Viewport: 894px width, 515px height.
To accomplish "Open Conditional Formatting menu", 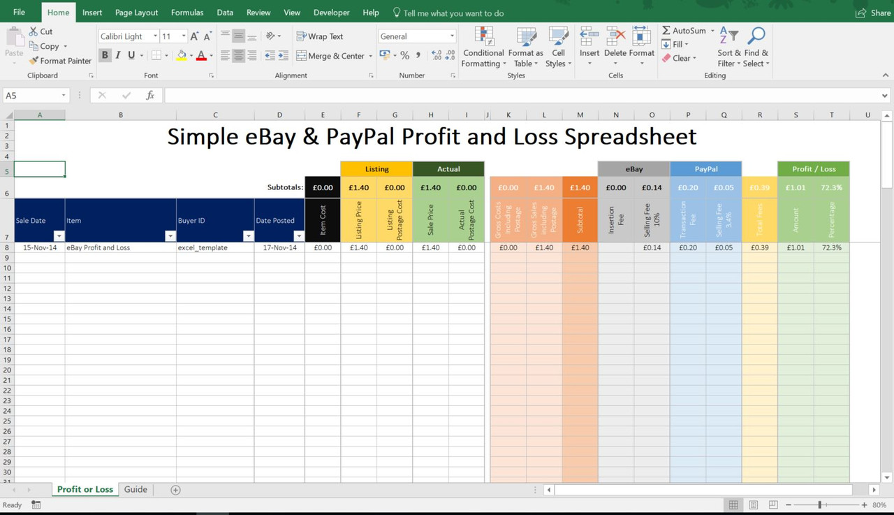I will coord(483,47).
